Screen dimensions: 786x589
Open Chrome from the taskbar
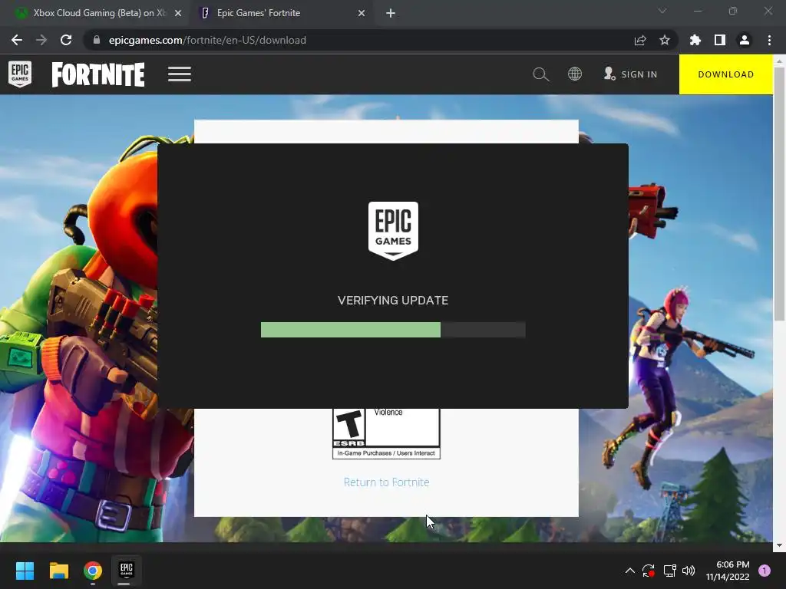pos(93,571)
